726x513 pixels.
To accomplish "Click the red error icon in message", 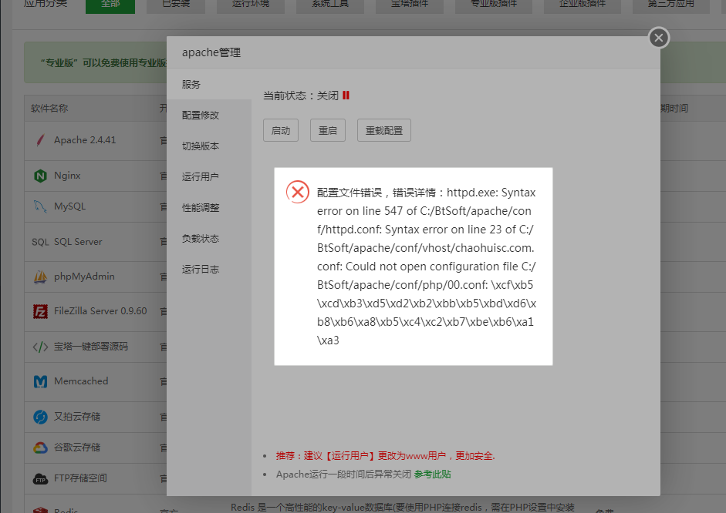I will coord(298,192).
